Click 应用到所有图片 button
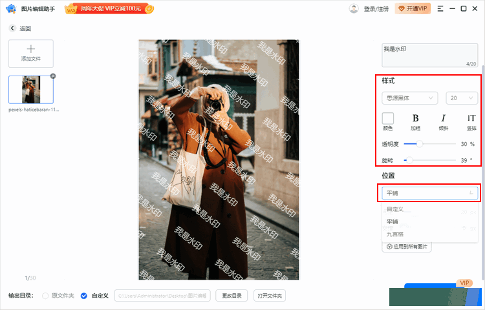This screenshot has width=485, height=310. [407, 247]
